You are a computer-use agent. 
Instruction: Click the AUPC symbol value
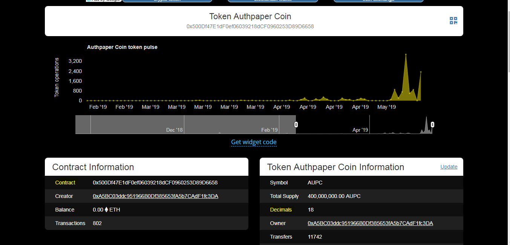pyautogui.click(x=315, y=183)
